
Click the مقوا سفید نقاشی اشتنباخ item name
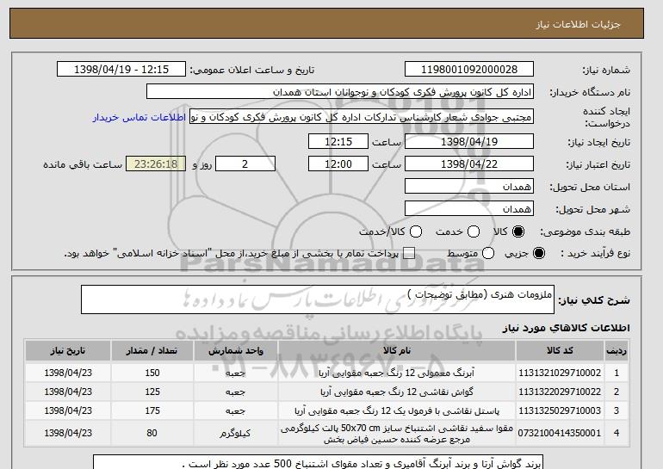point(397,434)
